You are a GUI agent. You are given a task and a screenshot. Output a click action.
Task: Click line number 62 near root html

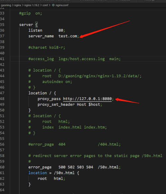coord(2,179)
